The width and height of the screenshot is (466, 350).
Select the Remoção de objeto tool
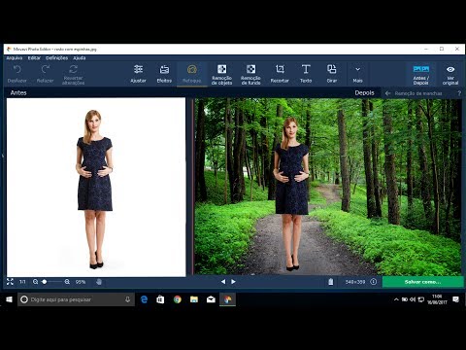coord(221,74)
